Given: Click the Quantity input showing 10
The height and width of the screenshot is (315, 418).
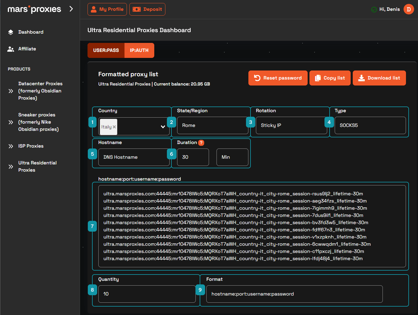Looking at the screenshot, I should [x=147, y=294].
